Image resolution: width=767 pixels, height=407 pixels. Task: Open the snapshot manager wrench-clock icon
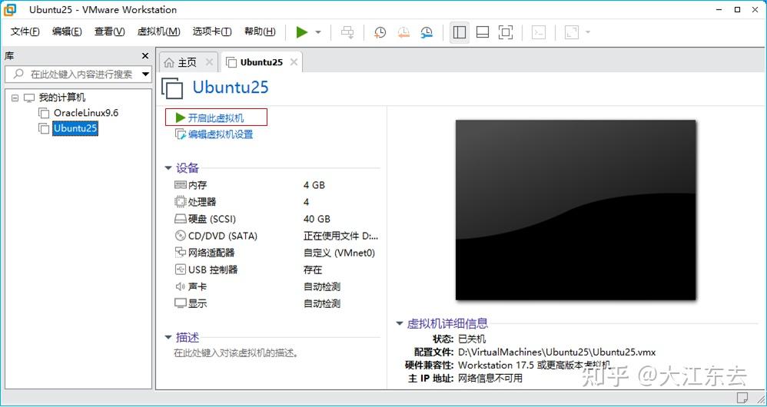(x=427, y=32)
